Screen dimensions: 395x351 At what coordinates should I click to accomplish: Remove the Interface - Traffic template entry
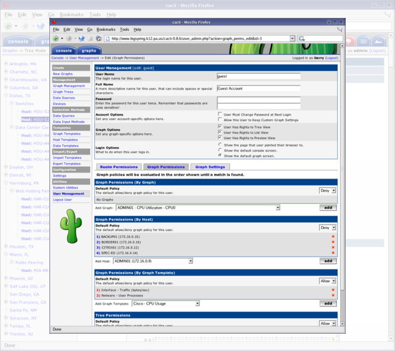pyautogui.click(x=333, y=290)
